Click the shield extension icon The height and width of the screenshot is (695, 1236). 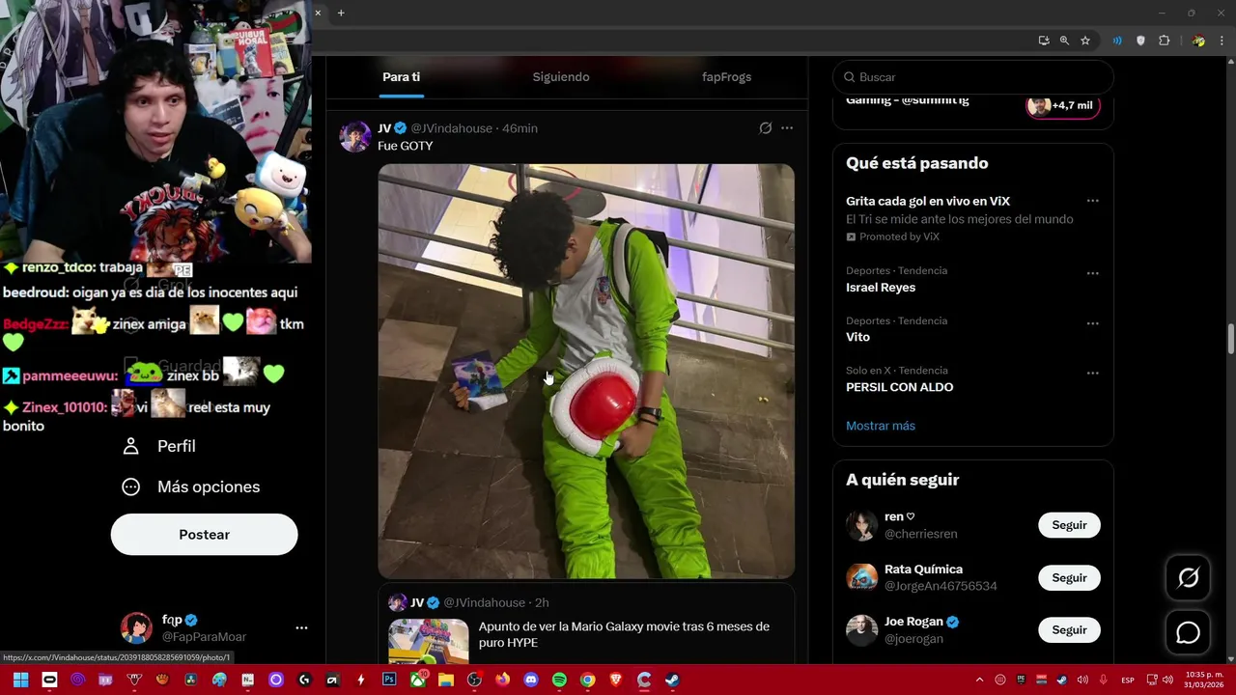pos(1140,41)
